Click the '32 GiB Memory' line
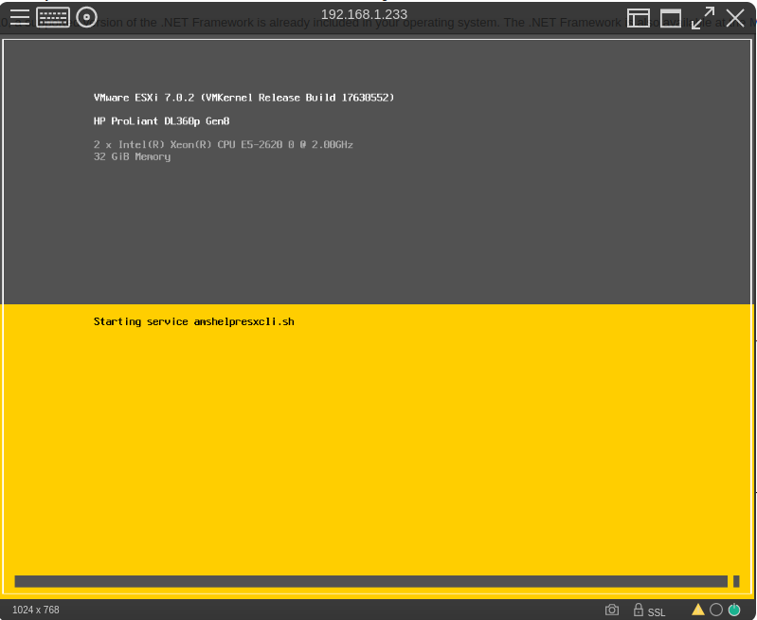This screenshot has height=620, width=757. click(x=132, y=156)
